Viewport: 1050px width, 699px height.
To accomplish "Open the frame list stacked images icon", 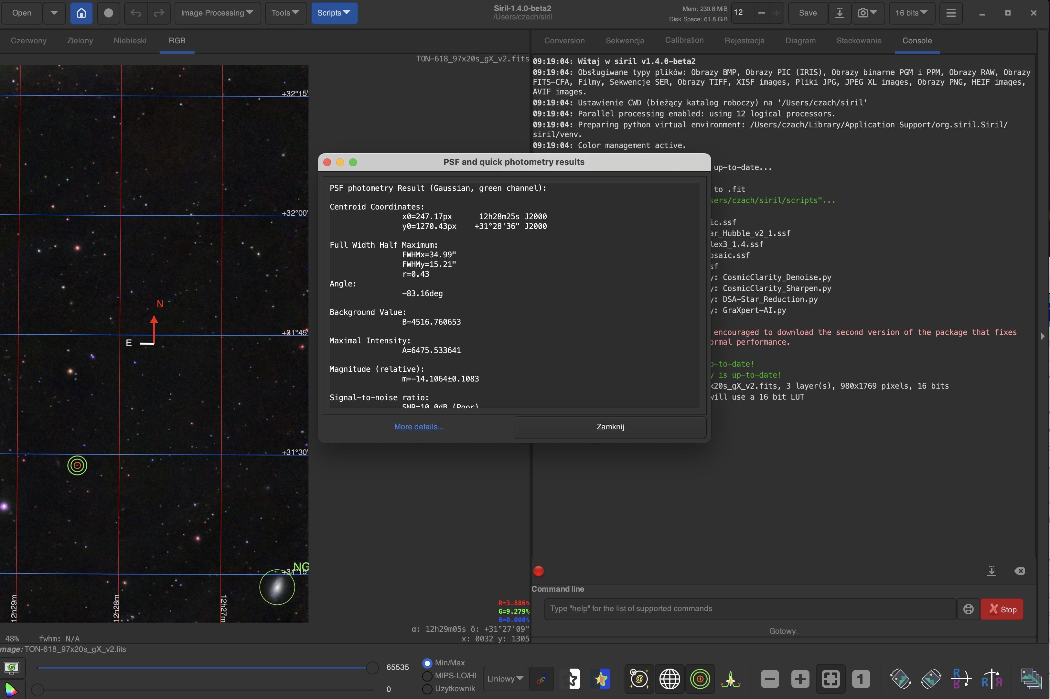I will point(1031,679).
